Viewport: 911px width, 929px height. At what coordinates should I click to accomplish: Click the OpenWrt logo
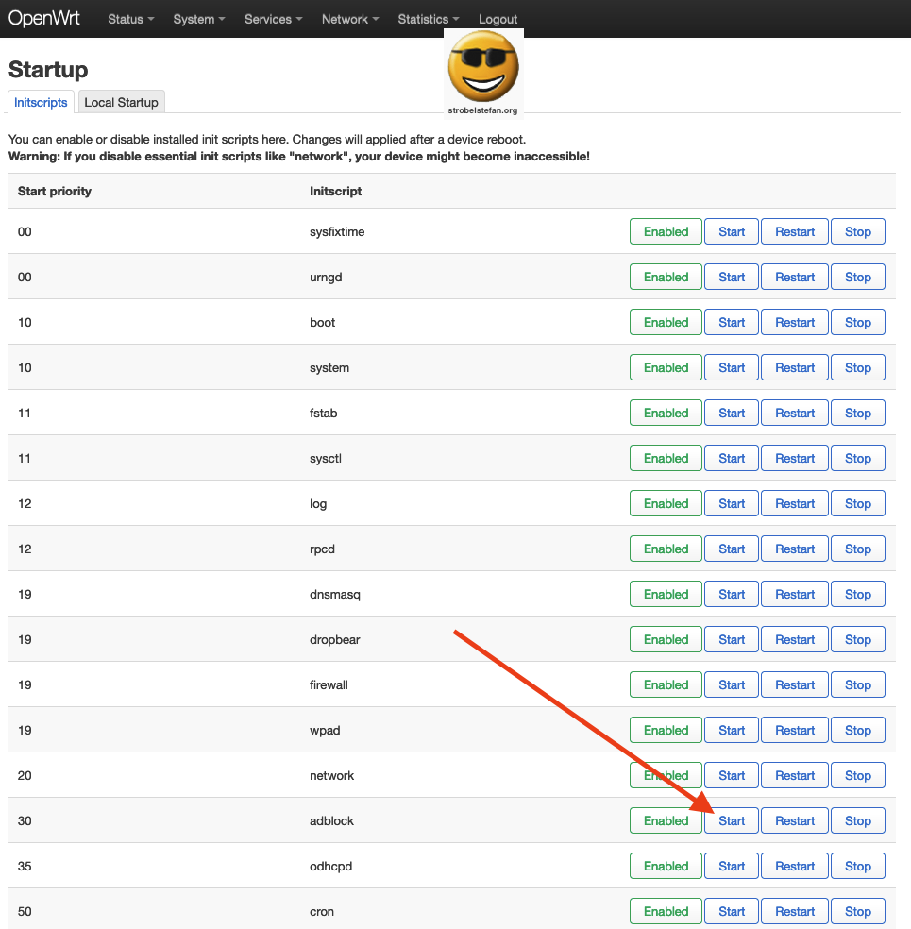pyautogui.click(x=44, y=17)
